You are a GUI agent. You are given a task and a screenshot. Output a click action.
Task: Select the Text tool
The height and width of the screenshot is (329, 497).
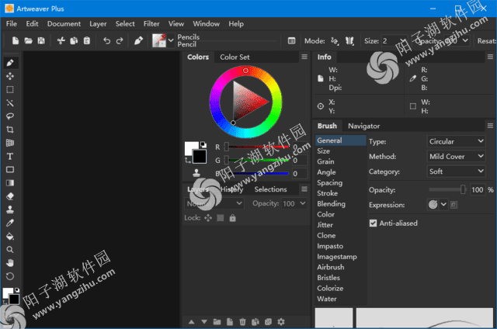pyautogui.click(x=10, y=157)
